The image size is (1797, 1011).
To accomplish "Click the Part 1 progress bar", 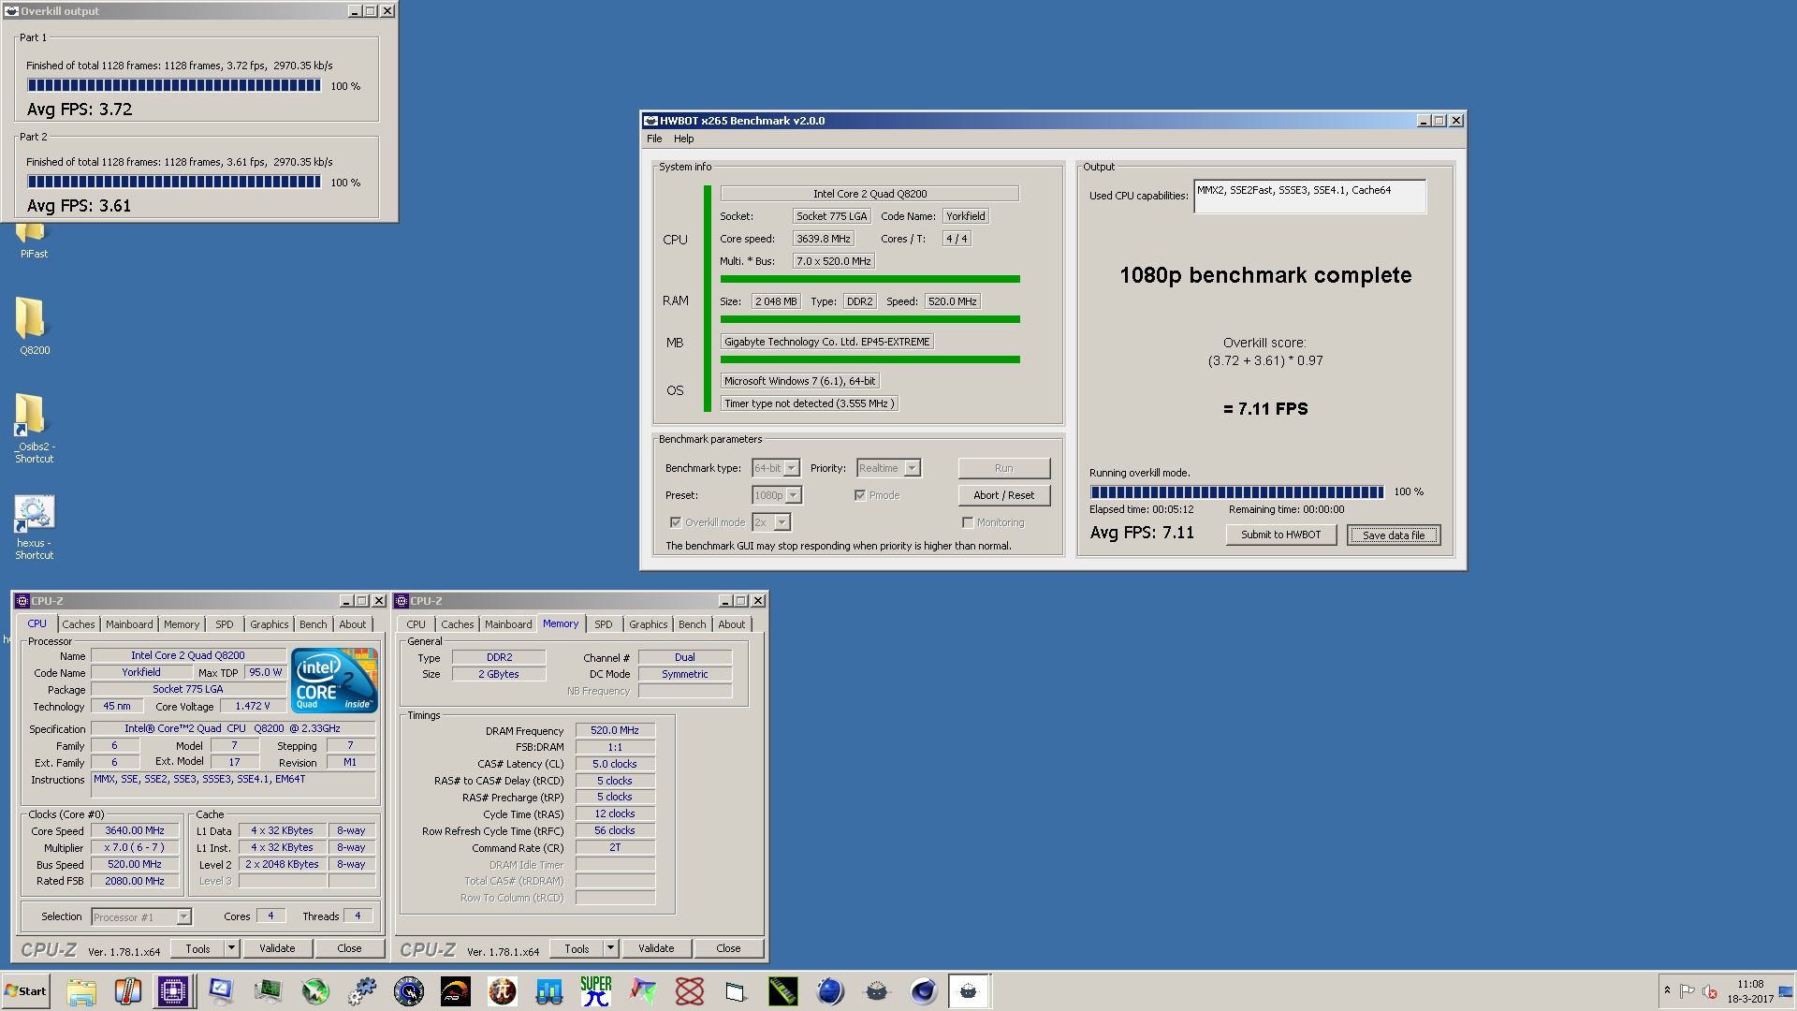I will (x=174, y=85).
